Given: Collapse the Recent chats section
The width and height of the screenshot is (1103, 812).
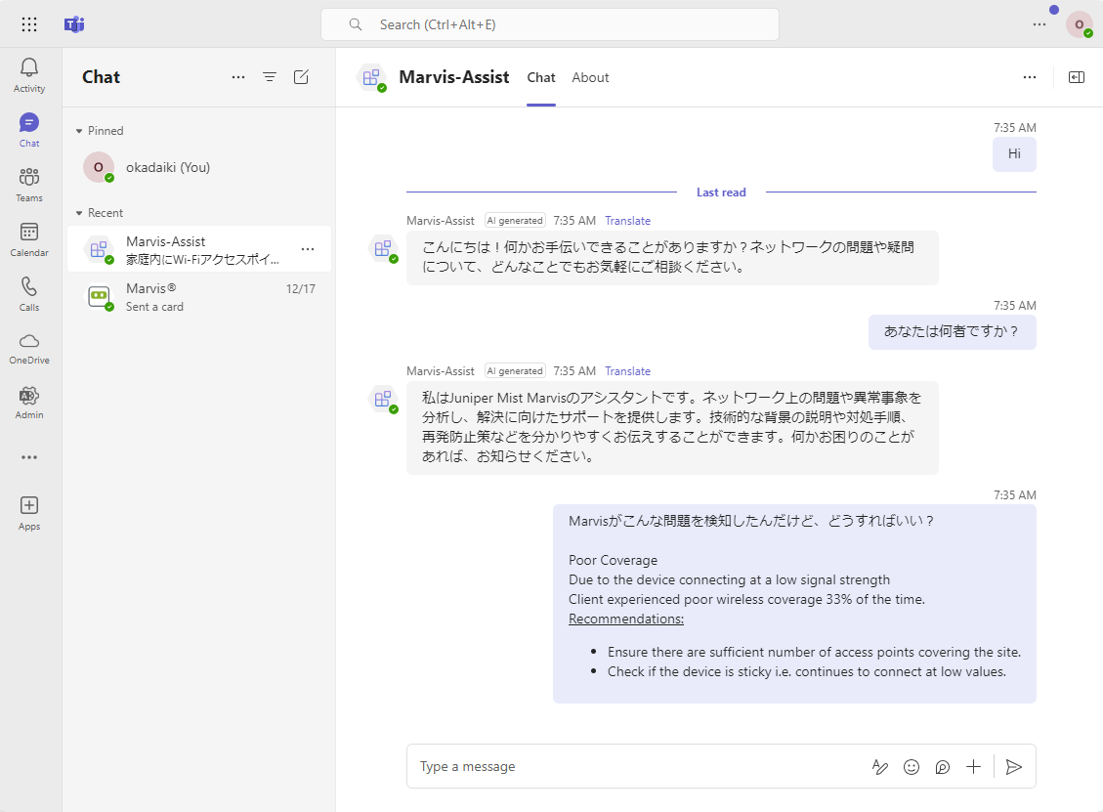Looking at the screenshot, I should click(x=80, y=213).
